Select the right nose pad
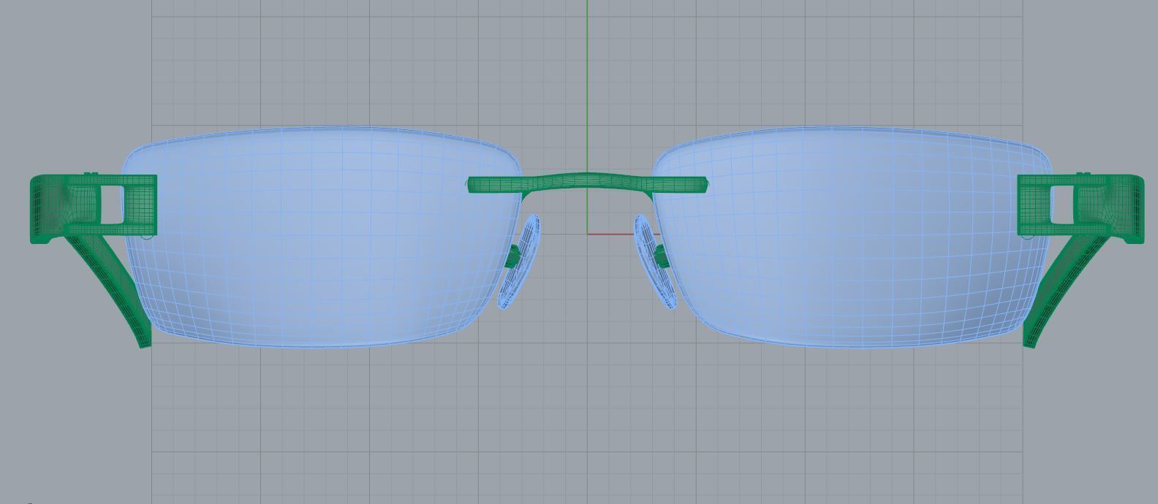The height and width of the screenshot is (504, 1158). [655, 261]
